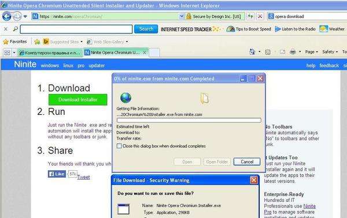Image resolution: width=347 pixels, height=218 pixels.
Task: Click the toolbar search text field
Action: [76, 29]
